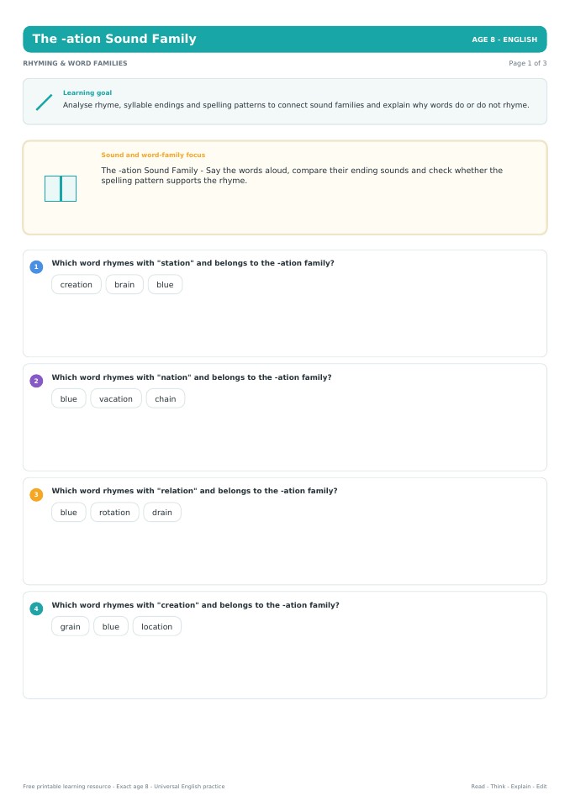Click the 'AGE 8 - ENGLISH' header label
Screen dimensions: 570x806
click(x=504, y=40)
